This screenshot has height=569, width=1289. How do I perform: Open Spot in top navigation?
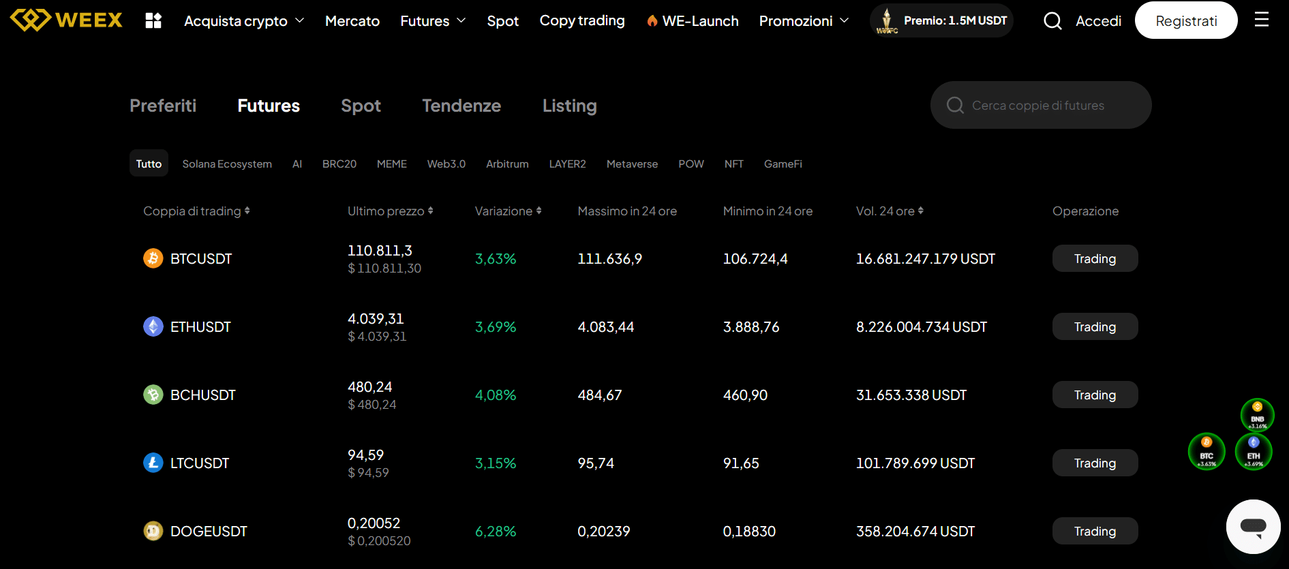click(503, 21)
